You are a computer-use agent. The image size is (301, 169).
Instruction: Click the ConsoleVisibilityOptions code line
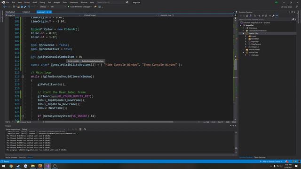pyautogui.click(x=106, y=65)
